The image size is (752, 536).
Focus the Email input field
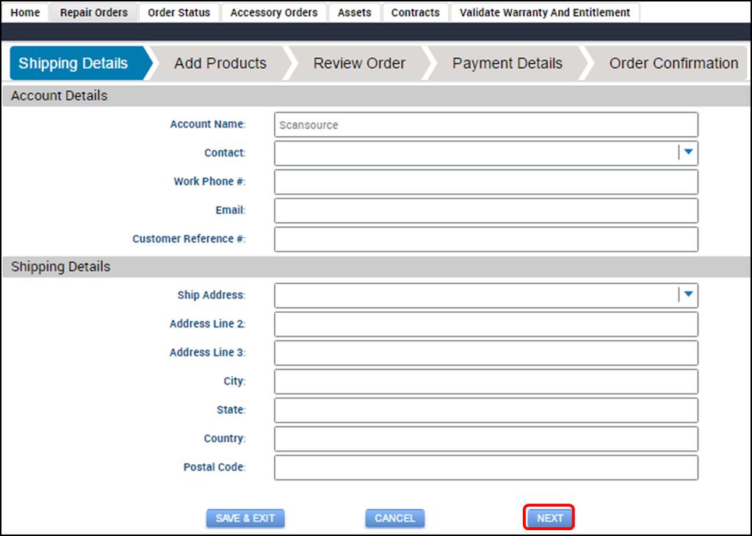(486, 211)
